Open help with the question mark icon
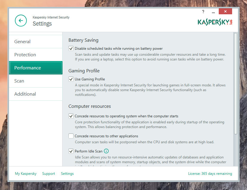Viewport: 247px width, 190px height. [x=203, y=12]
